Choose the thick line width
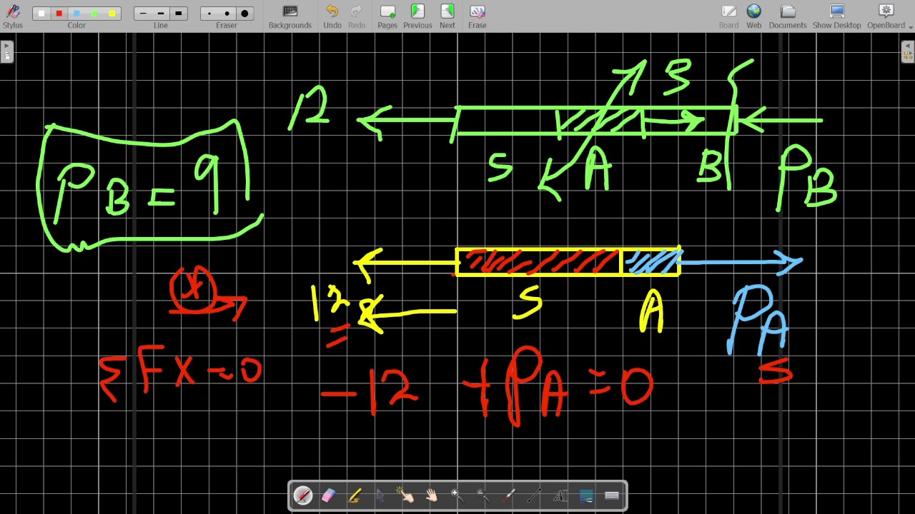Viewport: 915px width, 514px height. pos(178,14)
